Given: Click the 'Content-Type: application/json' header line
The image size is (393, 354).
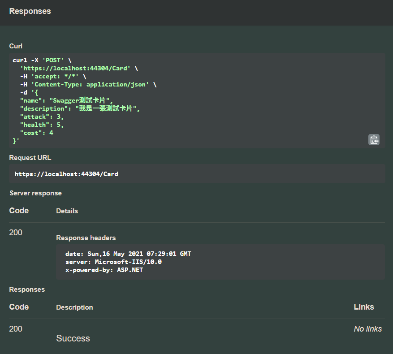Looking at the screenshot, I should [88, 84].
